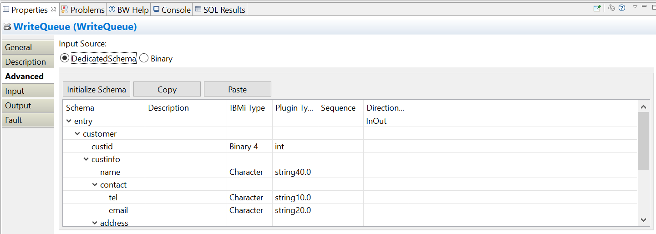Open the view menu dropdown triangle
The height and width of the screenshot is (234, 656).
[x=635, y=7]
